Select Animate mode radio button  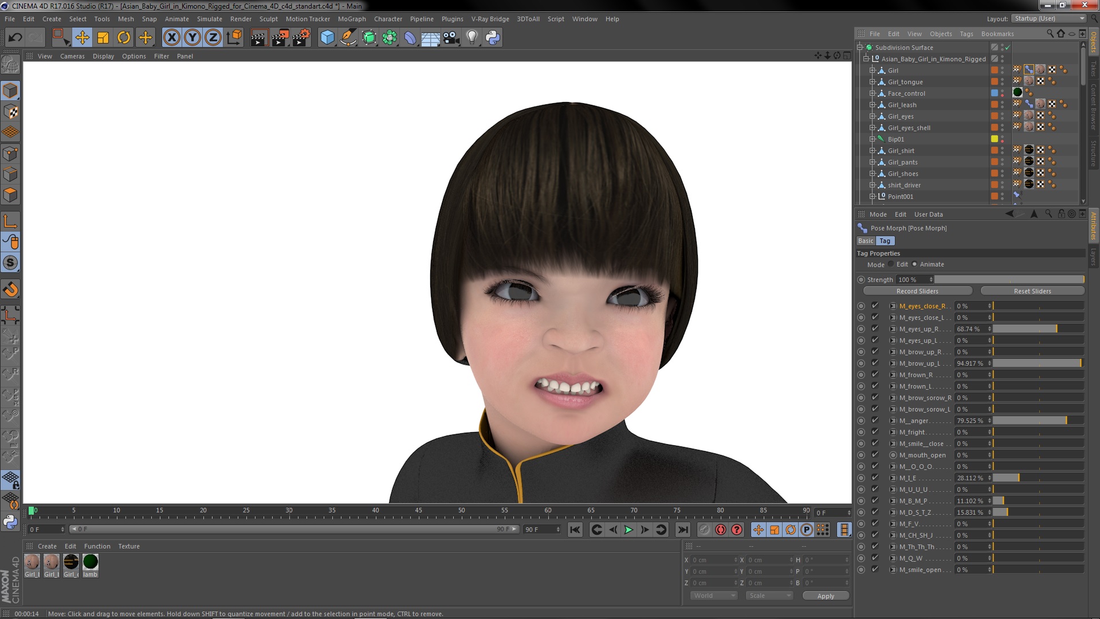click(914, 264)
